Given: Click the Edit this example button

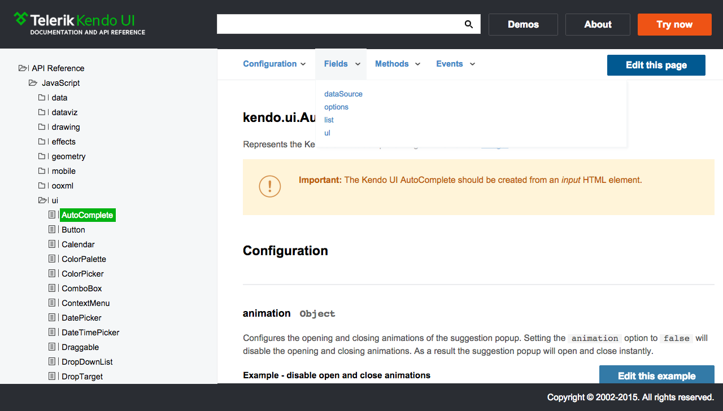Looking at the screenshot, I should point(657,375).
